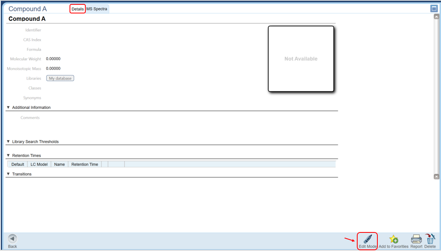Click the Report printer icon

[x=416, y=239]
